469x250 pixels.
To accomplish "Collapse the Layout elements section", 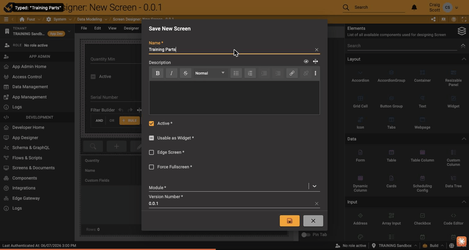I will point(464,59).
